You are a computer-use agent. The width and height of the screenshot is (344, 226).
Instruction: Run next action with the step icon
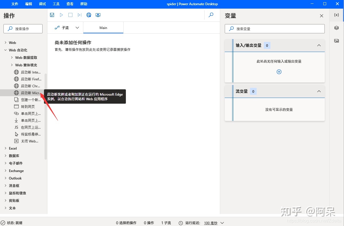79,15
